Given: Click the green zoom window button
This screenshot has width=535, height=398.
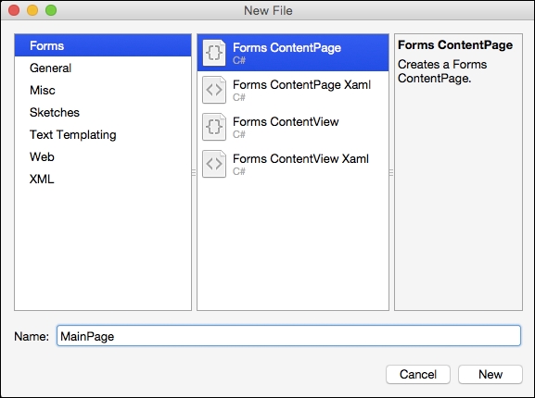Looking at the screenshot, I should 51,10.
